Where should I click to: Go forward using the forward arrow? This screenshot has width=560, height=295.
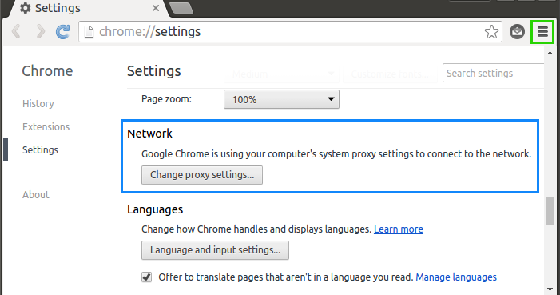(x=41, y=32)
